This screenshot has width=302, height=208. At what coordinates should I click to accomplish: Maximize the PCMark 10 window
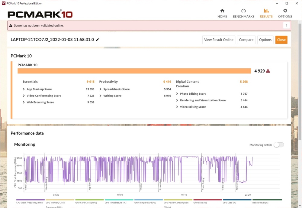click(x=287, y=3)
